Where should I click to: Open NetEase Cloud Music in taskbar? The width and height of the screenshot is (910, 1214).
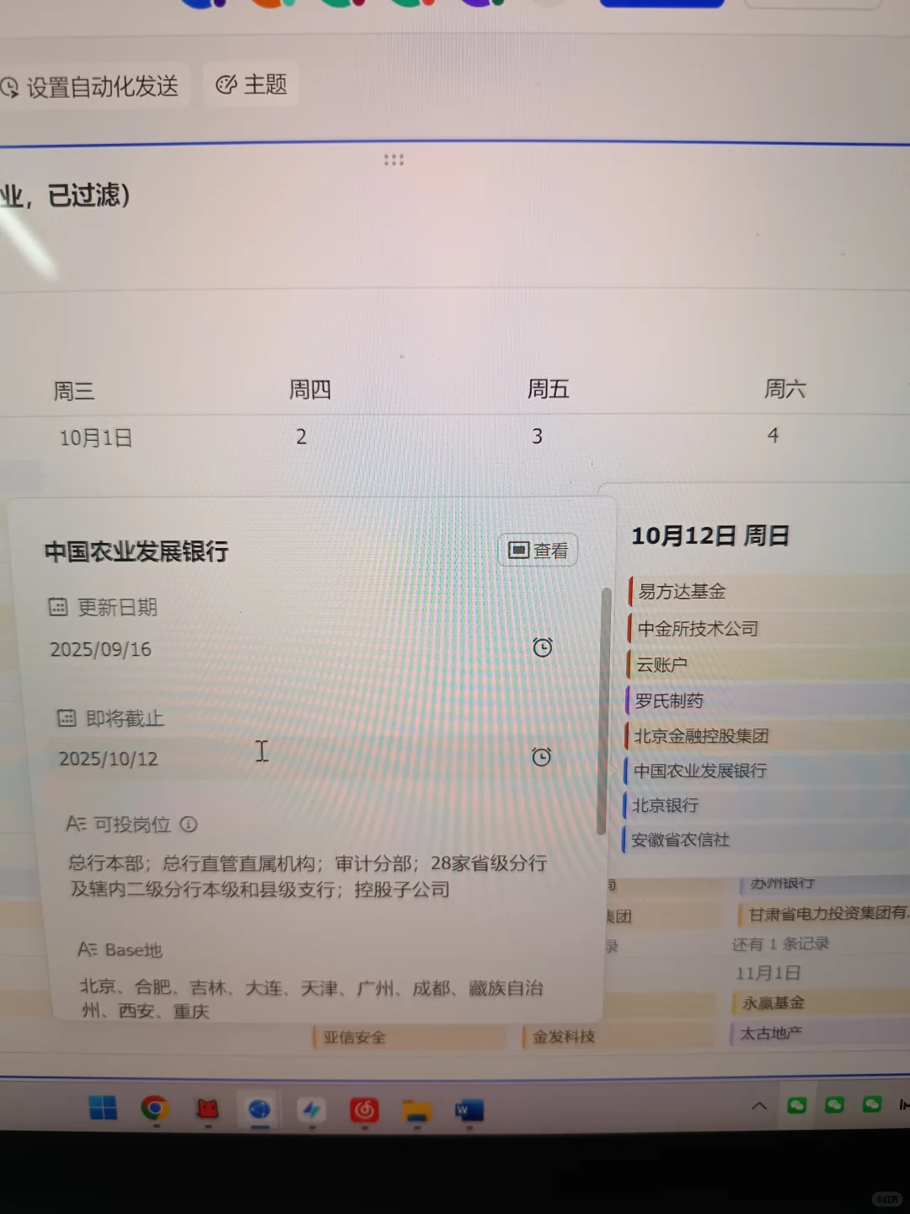click(364, 1110)
